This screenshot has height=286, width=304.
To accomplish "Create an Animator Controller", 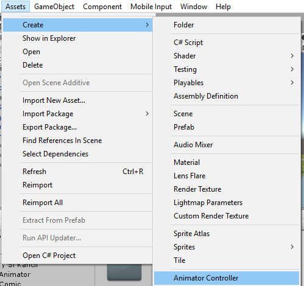I will click(227, 278).
